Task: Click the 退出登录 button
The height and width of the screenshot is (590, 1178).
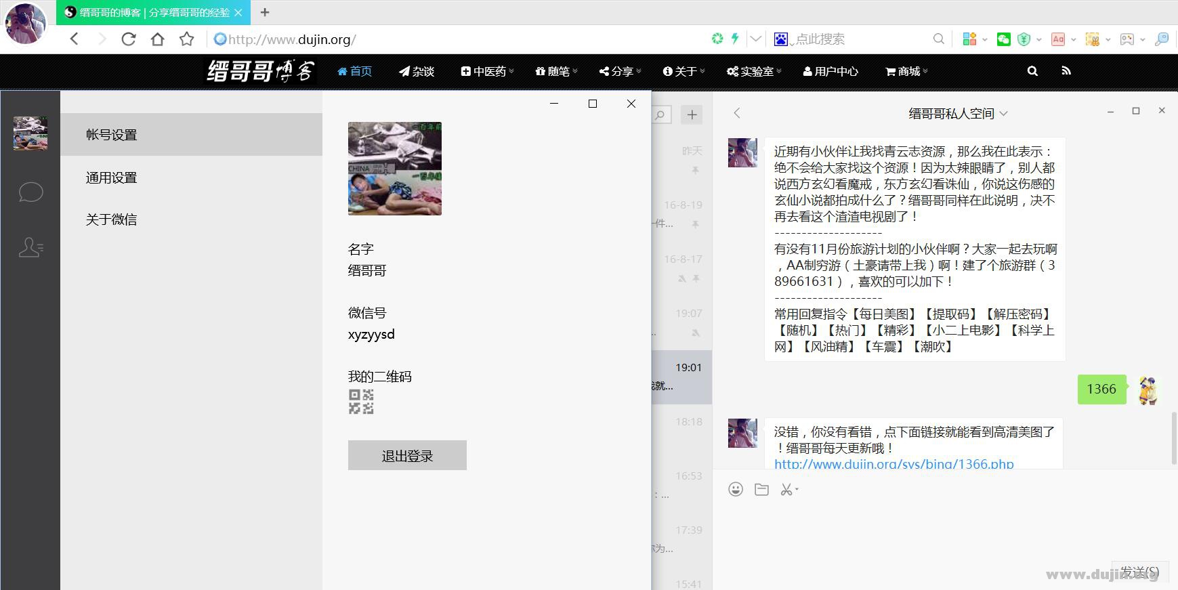Action: tap(407, 455)
